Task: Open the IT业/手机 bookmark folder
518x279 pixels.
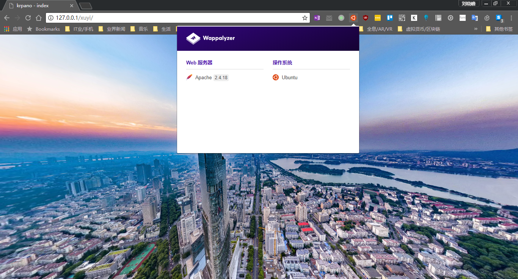Action: tap(79, 29)
